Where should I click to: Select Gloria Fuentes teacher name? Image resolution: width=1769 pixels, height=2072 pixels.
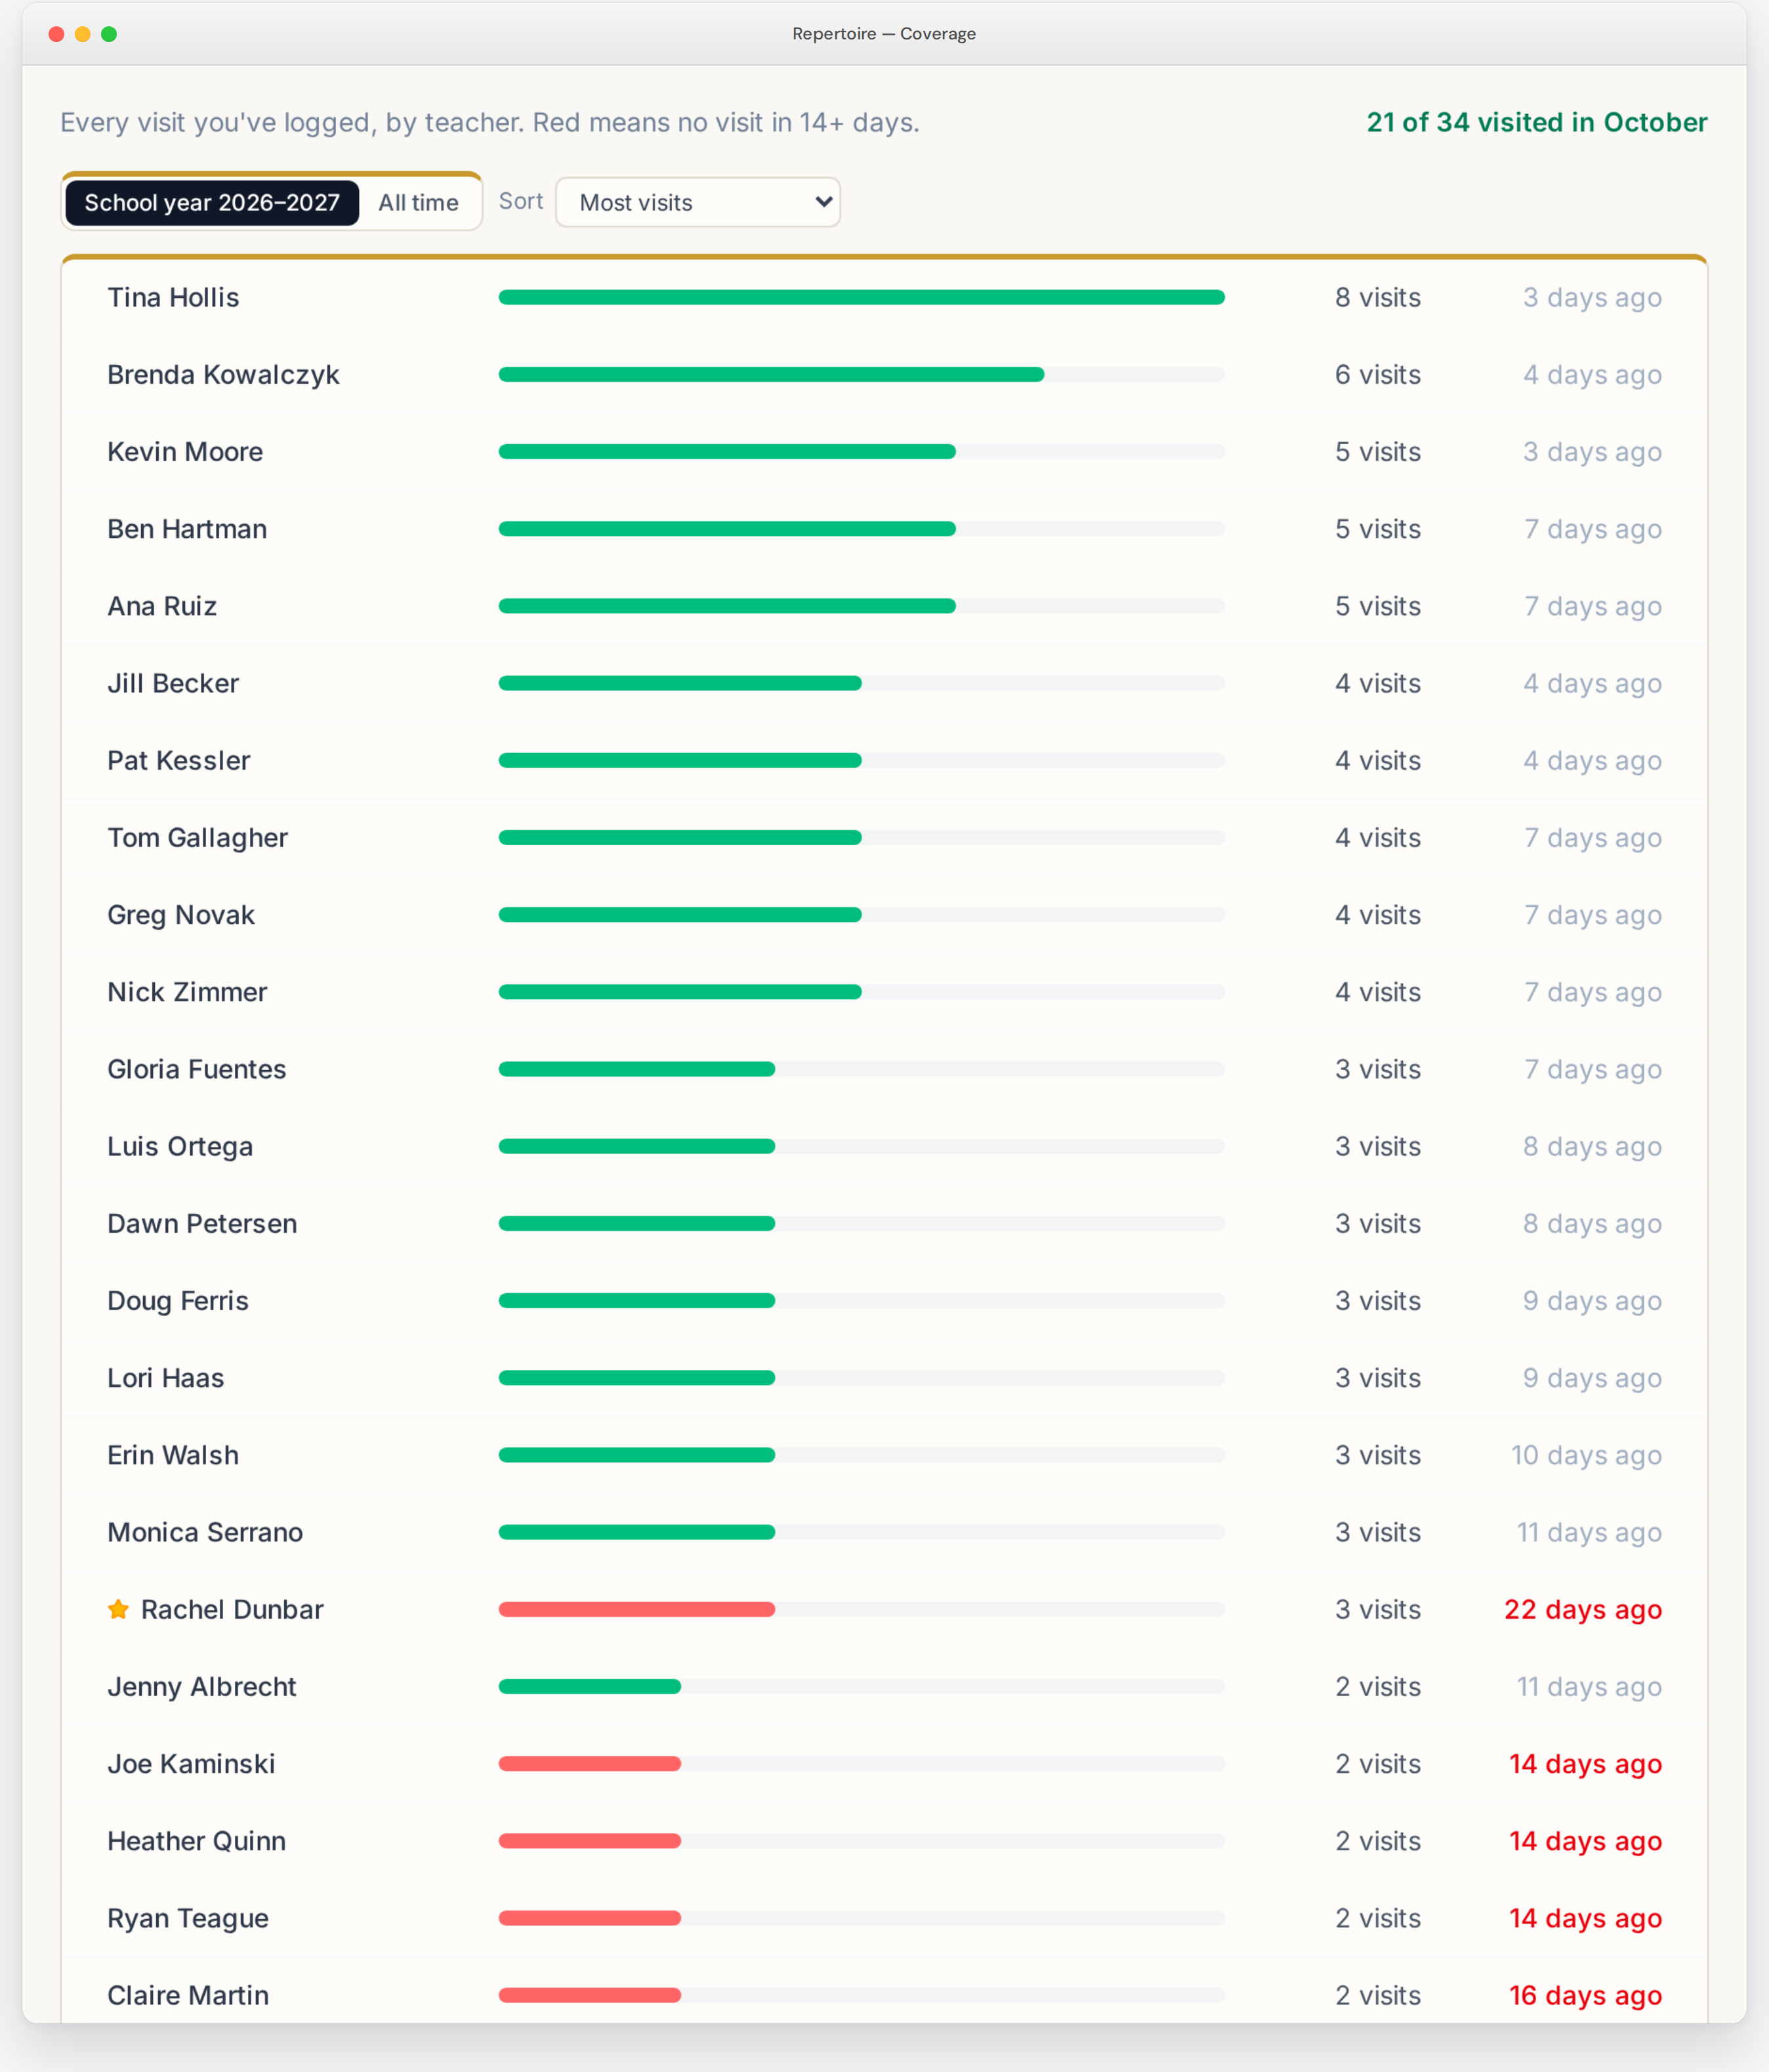tap(196, 1069)
